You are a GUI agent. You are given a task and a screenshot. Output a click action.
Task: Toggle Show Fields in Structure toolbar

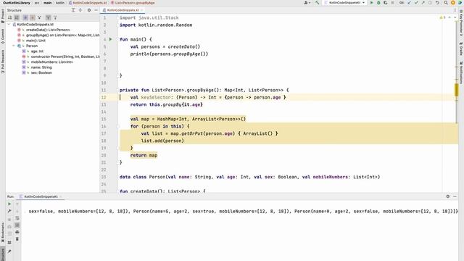(x=32, y=17)
